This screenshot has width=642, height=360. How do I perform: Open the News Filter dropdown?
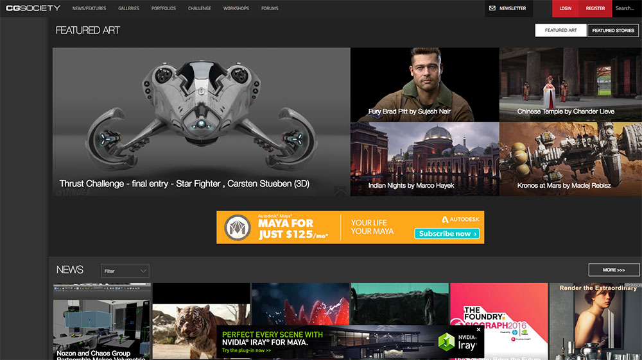pos(125,271)
